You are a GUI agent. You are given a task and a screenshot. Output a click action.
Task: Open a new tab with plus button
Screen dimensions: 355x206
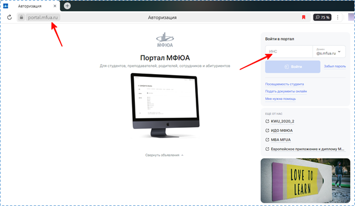coord(67,6)
